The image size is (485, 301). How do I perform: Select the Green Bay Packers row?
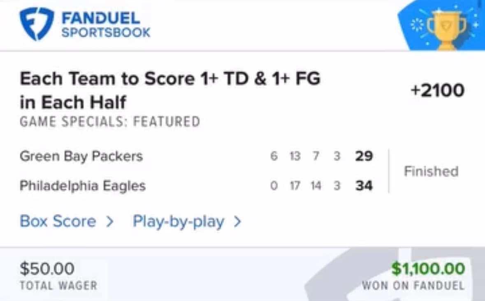point(81,156)
